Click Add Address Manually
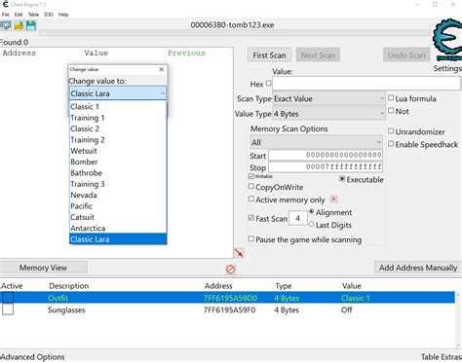The image size is (462, 362). point(418,268)
